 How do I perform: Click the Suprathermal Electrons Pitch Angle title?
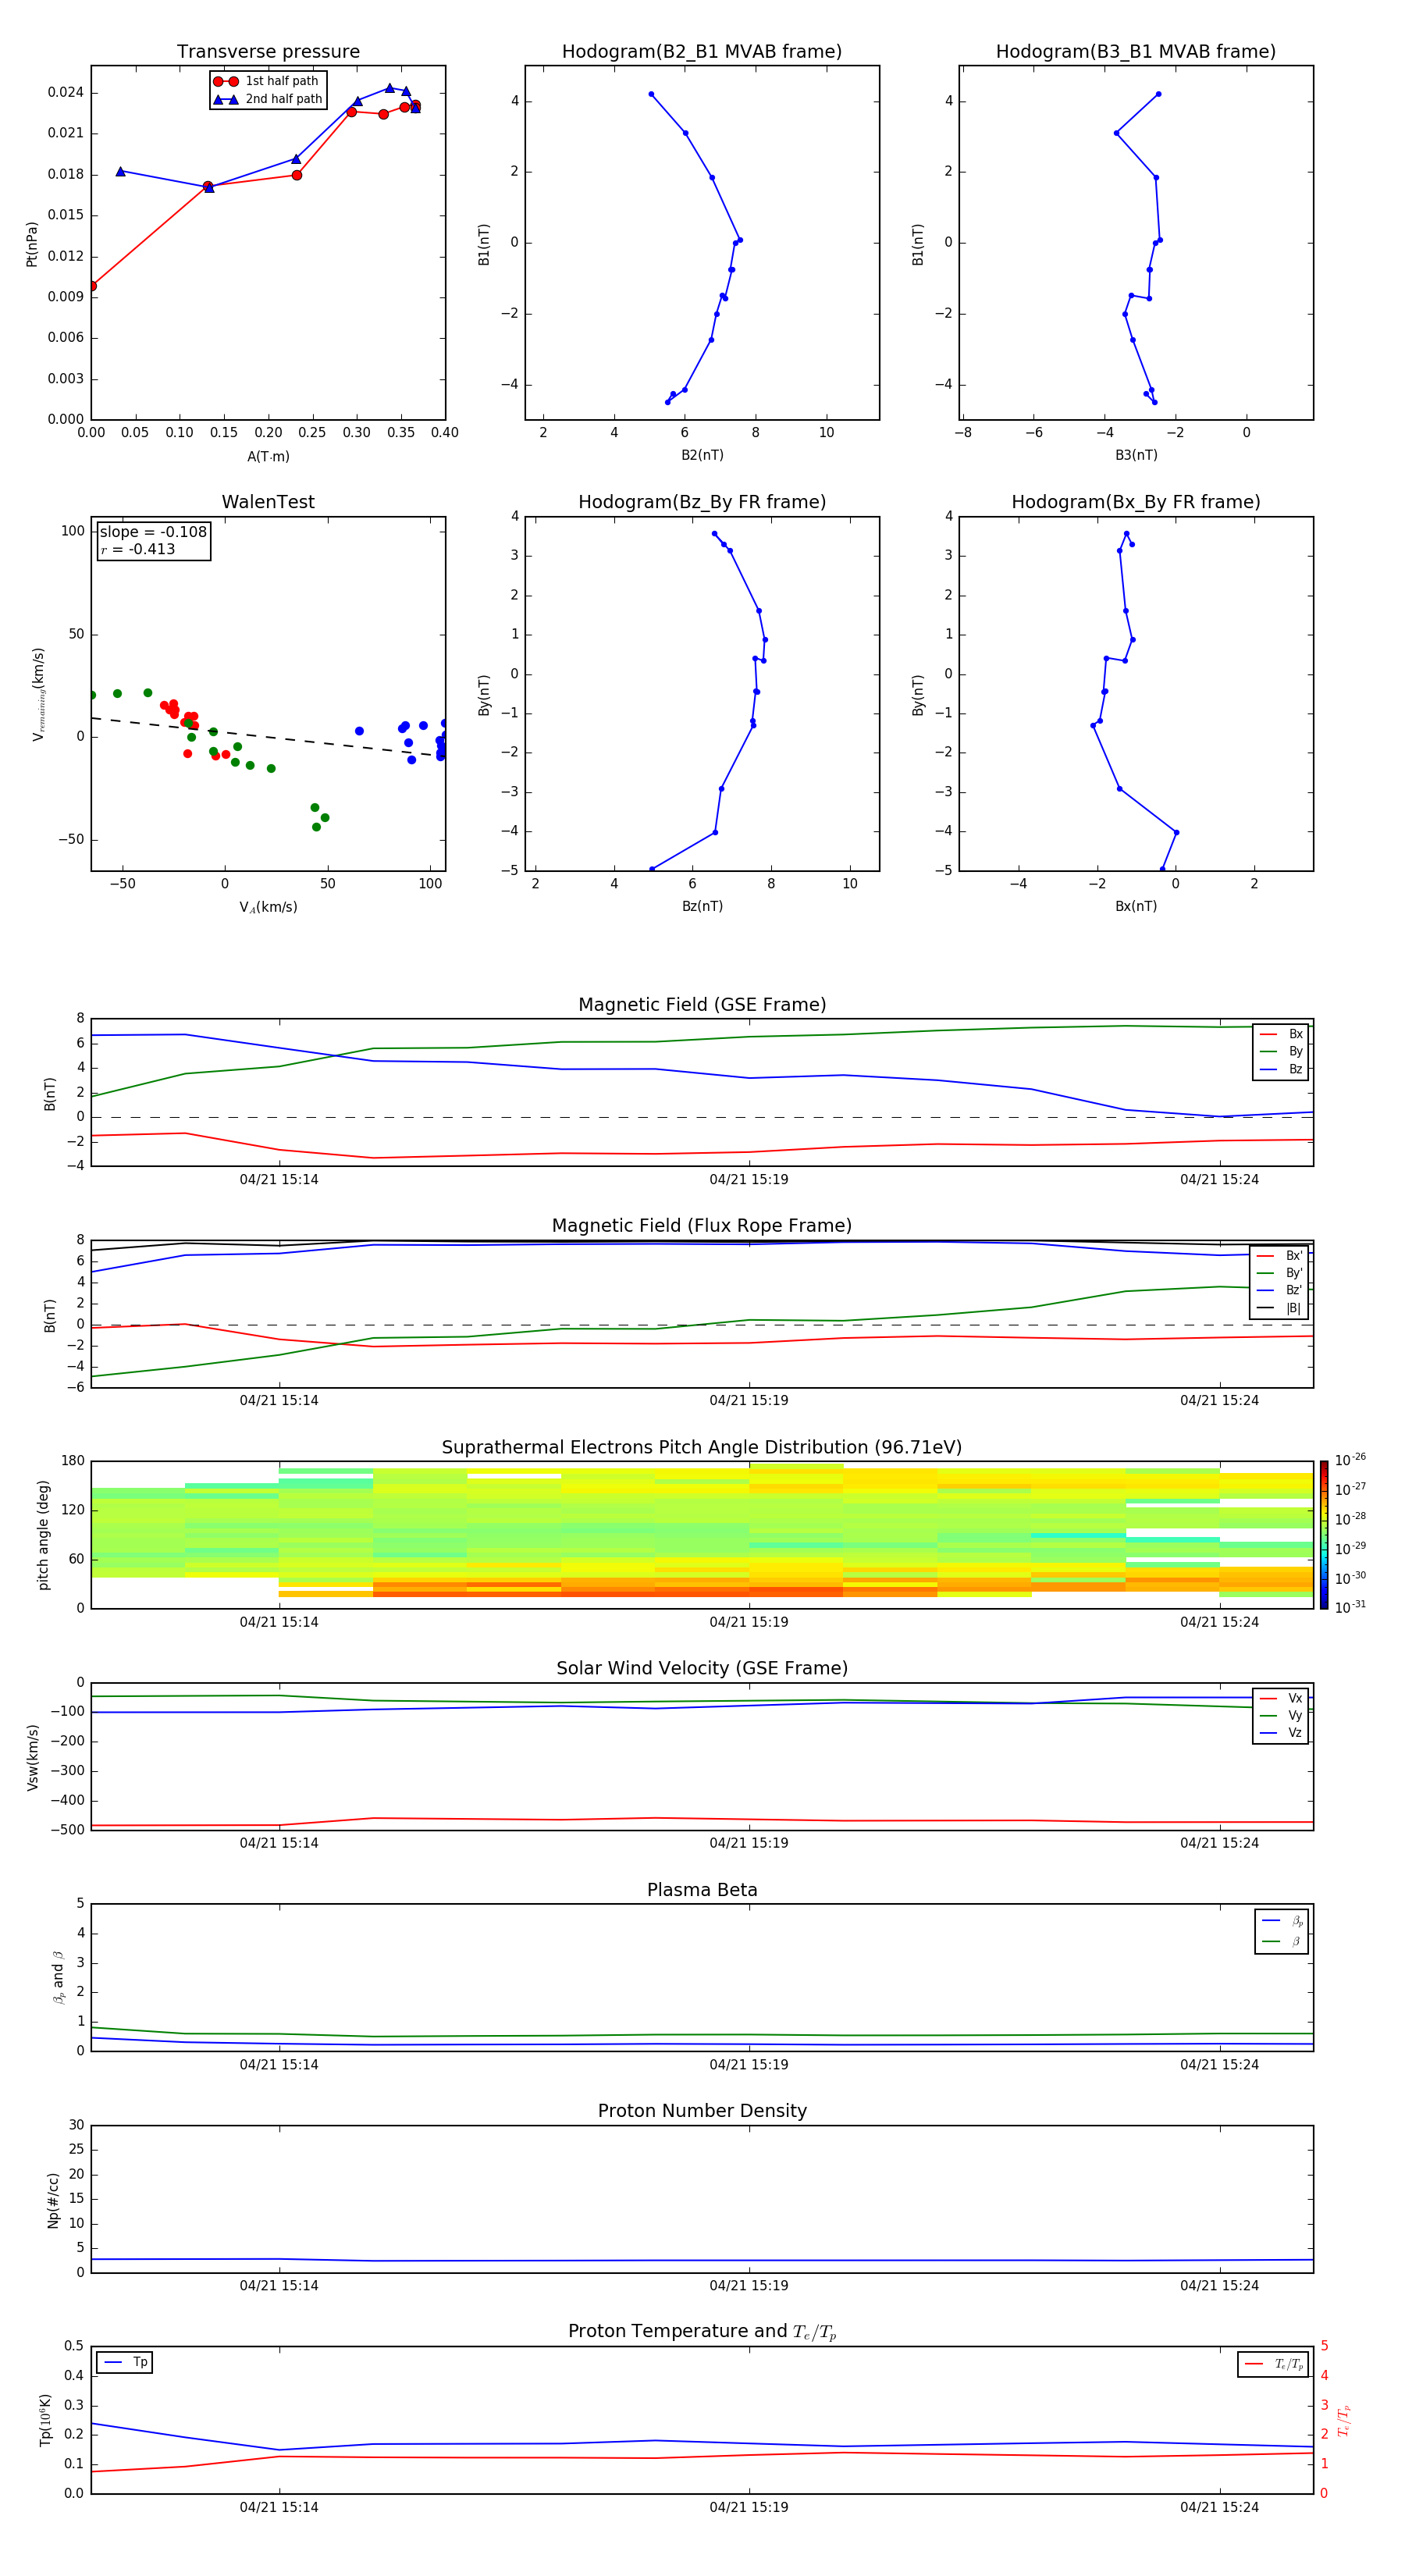pyautogui.click(x=702, y=1447)
